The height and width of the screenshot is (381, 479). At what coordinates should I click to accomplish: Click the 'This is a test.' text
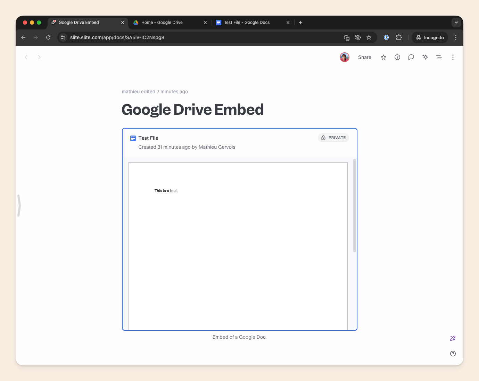tap(166, 191)
